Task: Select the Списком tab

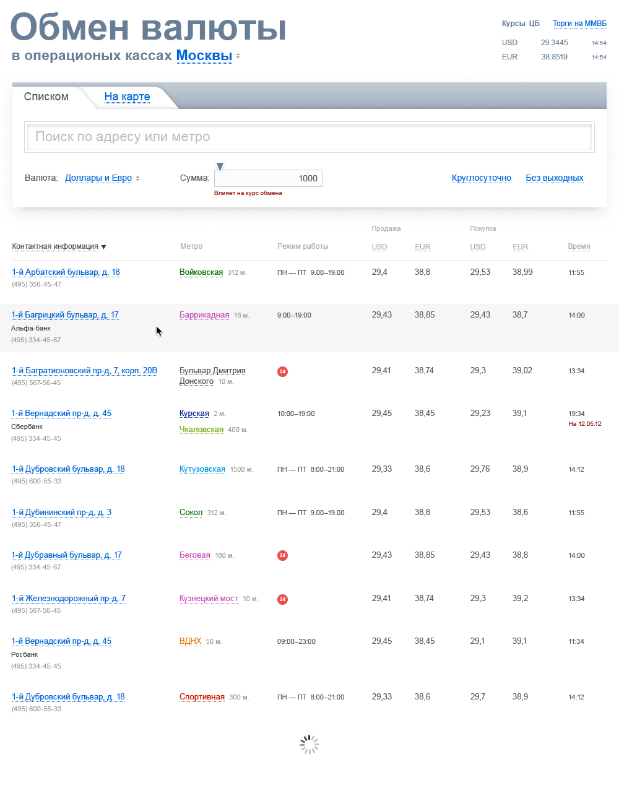Action: click(46, 97)
